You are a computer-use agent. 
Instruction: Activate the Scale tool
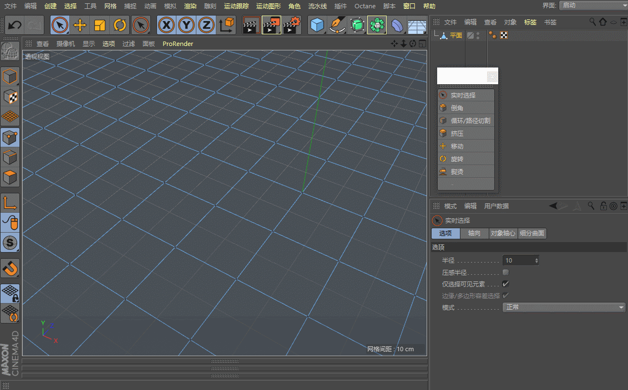pos(100,25)
